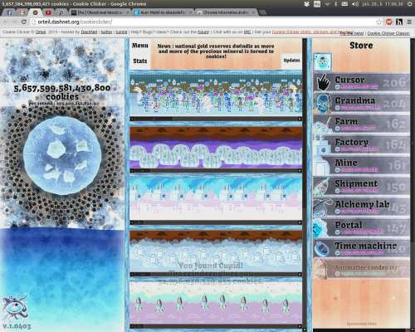The width and height of the screenshot is (415, 332).
Task: Select the Antimatter condenser store item
Action: click(362, 269)
